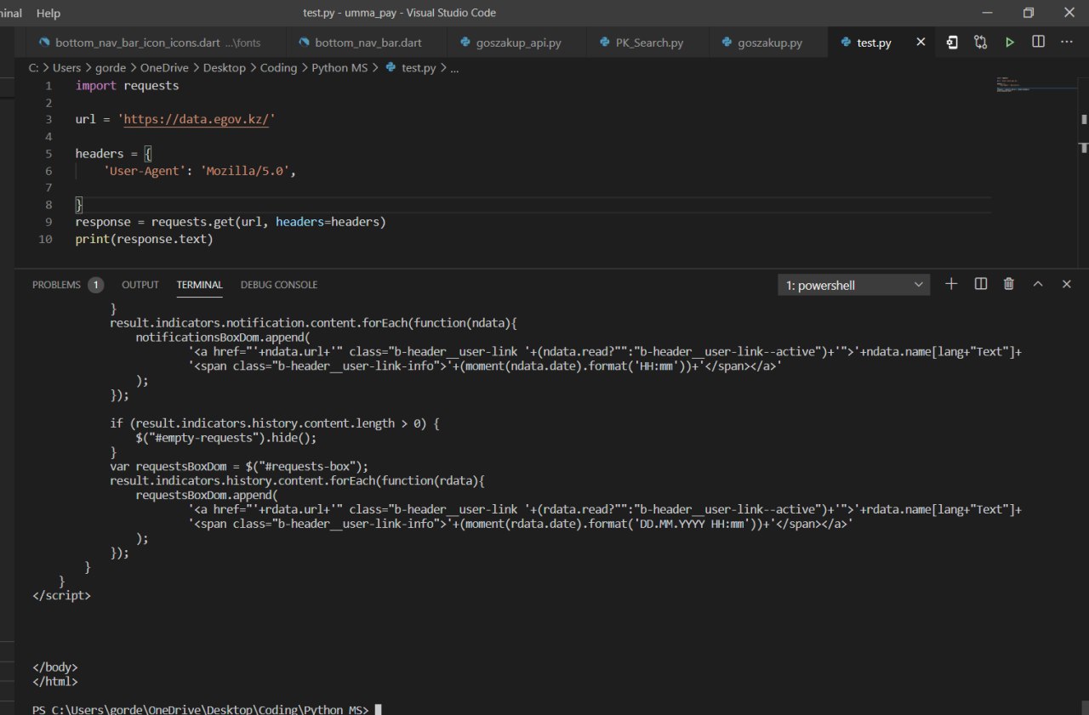1089x715 pixels.
Task: Open the https://data.egov.kz/ link in code
Action: coord(197,120)
